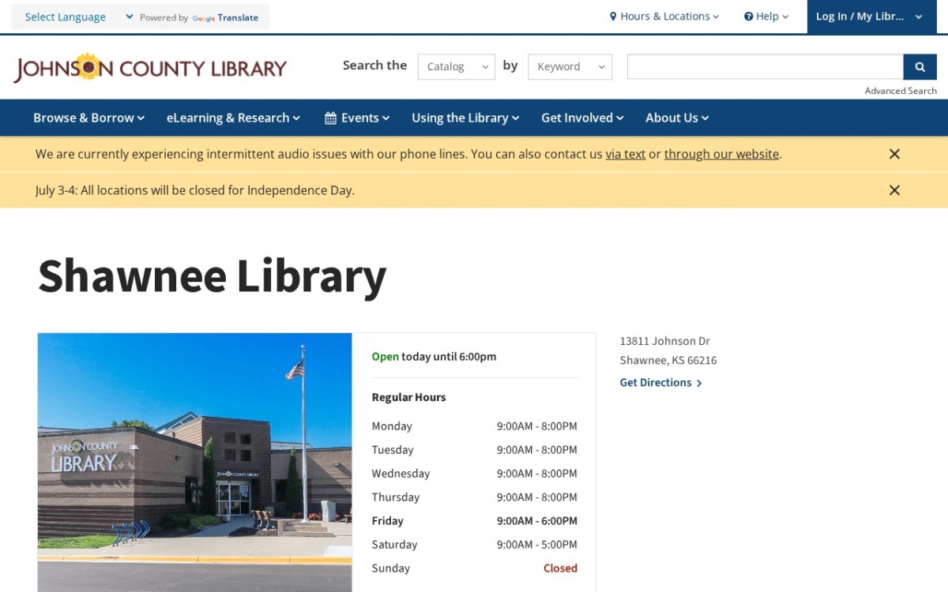Select the '13811 Johnson Dr' address text
Screen dimensions: 948x592
tap(664, 341)
